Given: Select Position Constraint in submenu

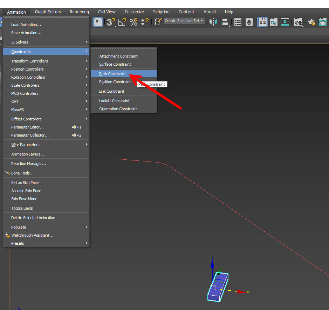Looking at the screenshot, I should pyautogui.click(x=124, y=82).
